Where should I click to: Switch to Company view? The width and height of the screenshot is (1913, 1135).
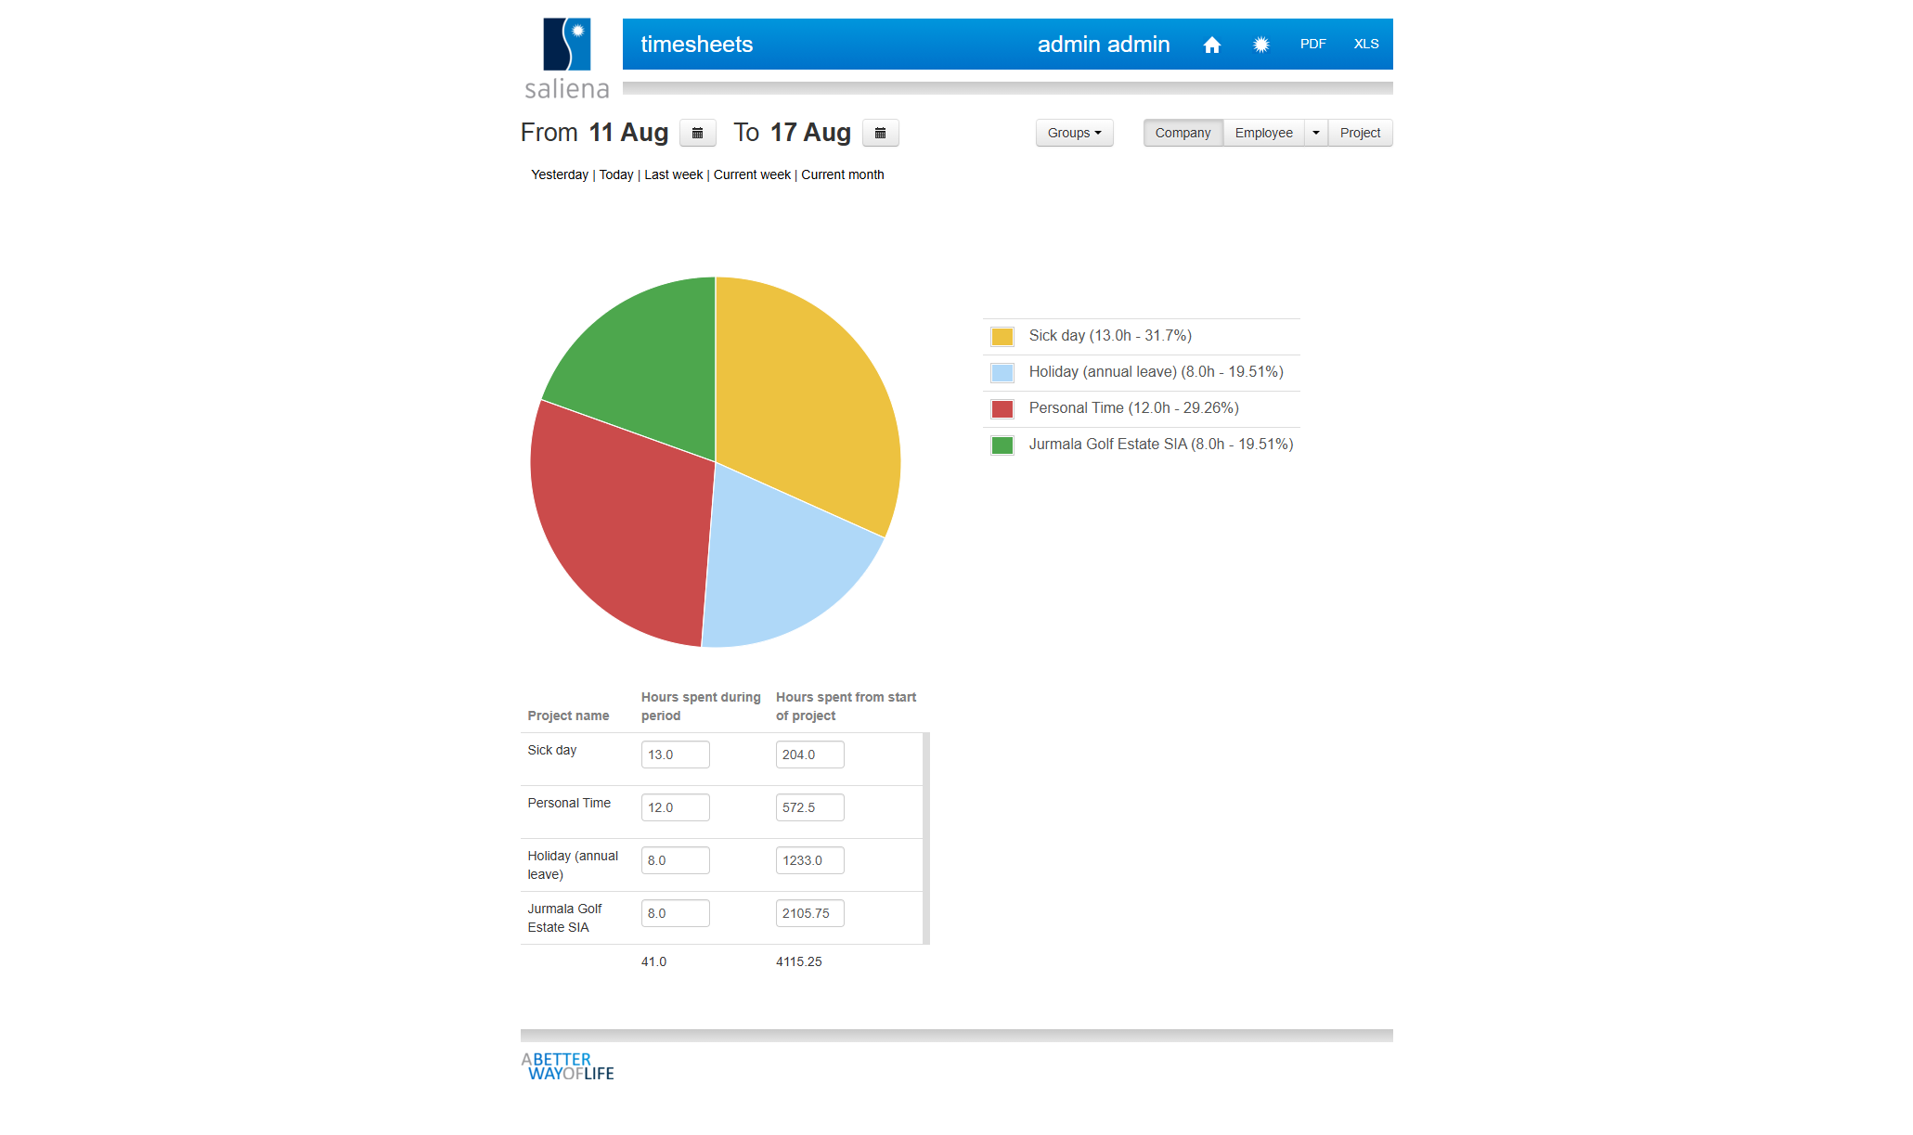pyautogui.click(x=1183, y=133)
